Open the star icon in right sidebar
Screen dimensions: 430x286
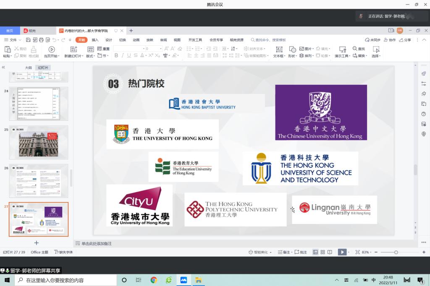click(x=424, y=94)
